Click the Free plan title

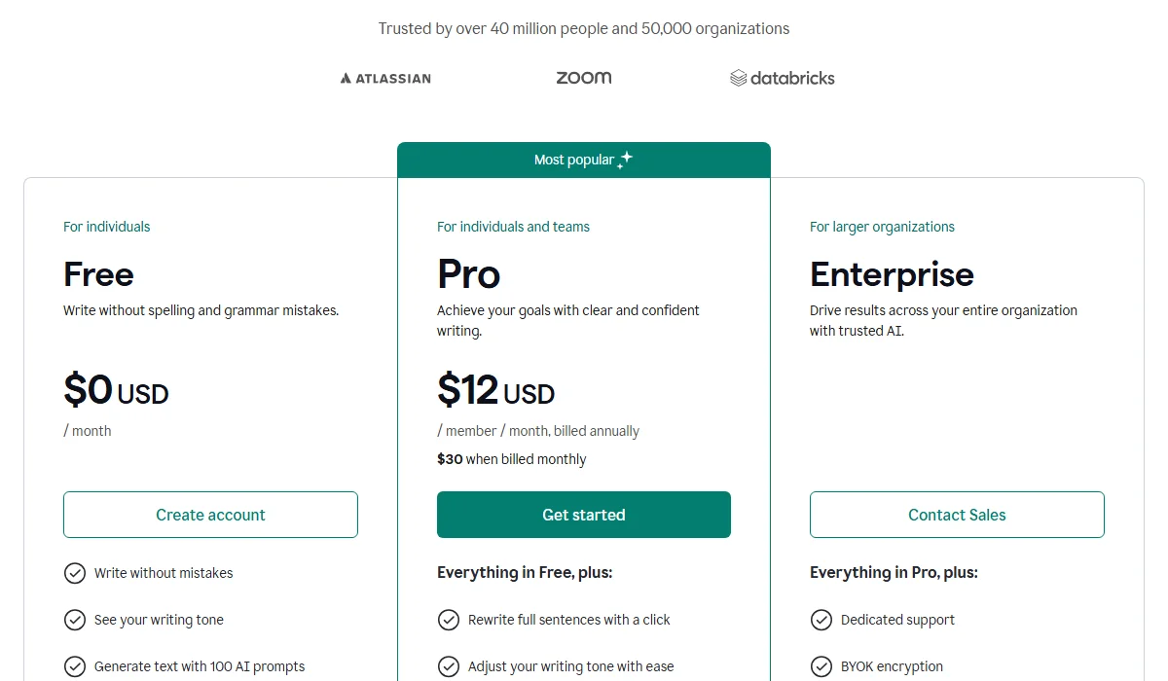(x=98, y=274)
